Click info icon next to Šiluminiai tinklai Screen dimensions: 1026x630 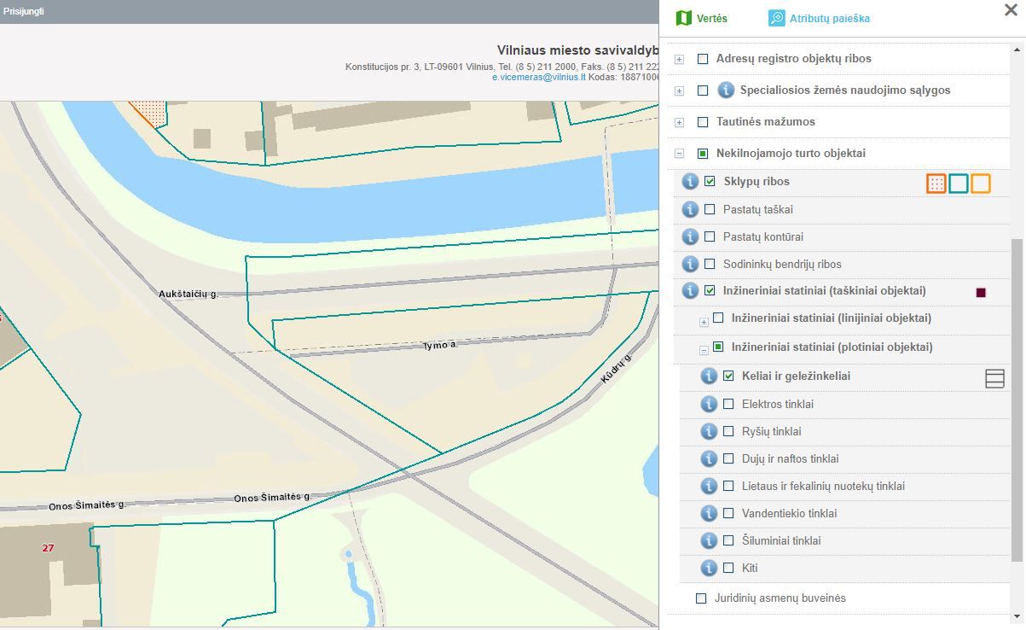coord(709,540)
